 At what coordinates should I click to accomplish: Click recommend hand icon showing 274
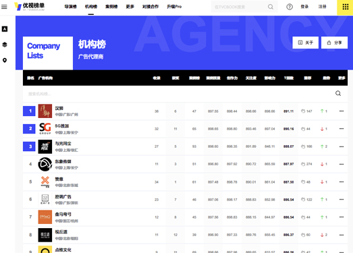coord(303,164)
